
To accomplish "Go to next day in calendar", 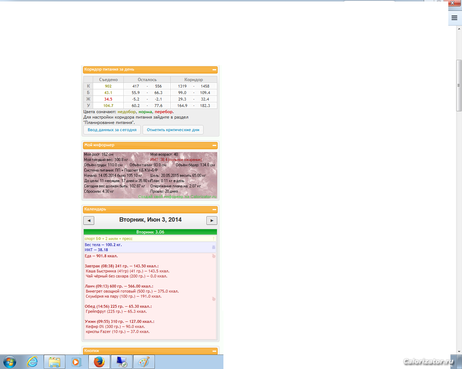I will click(212, 220).
